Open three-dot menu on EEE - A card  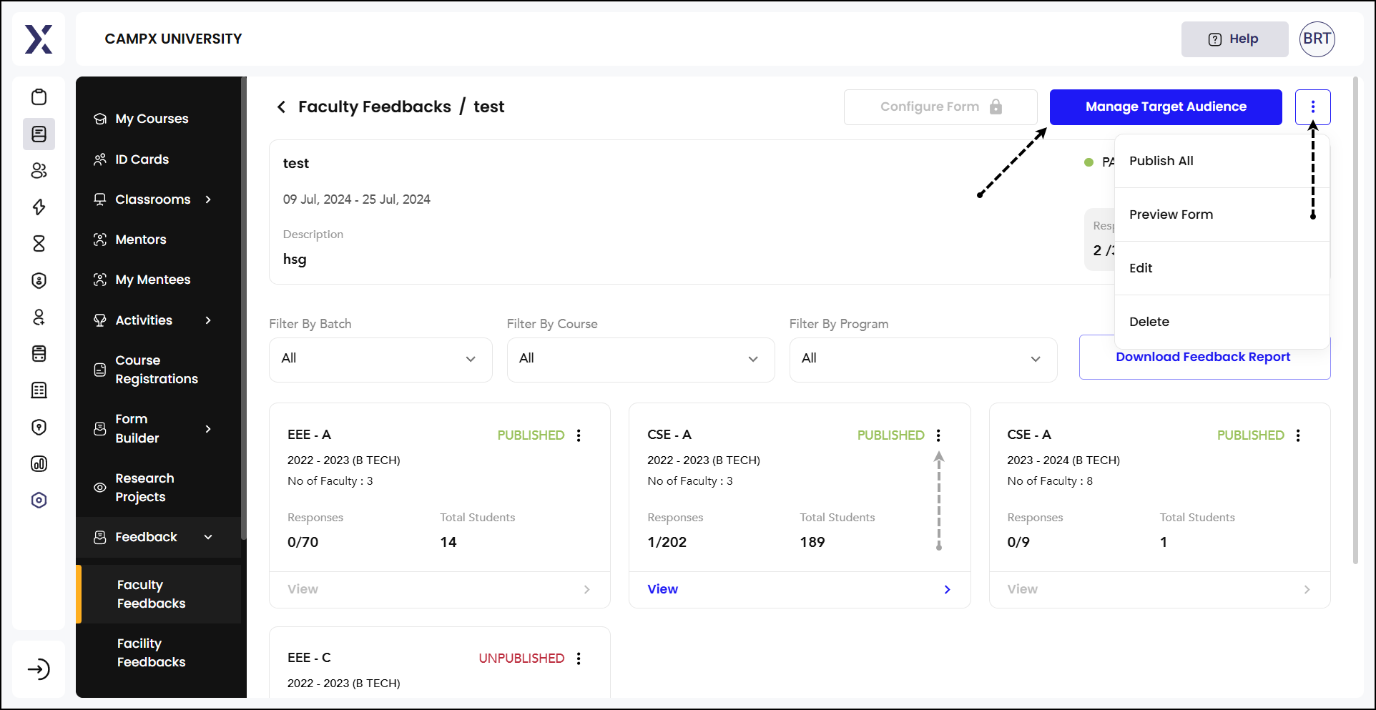[579, 435]
